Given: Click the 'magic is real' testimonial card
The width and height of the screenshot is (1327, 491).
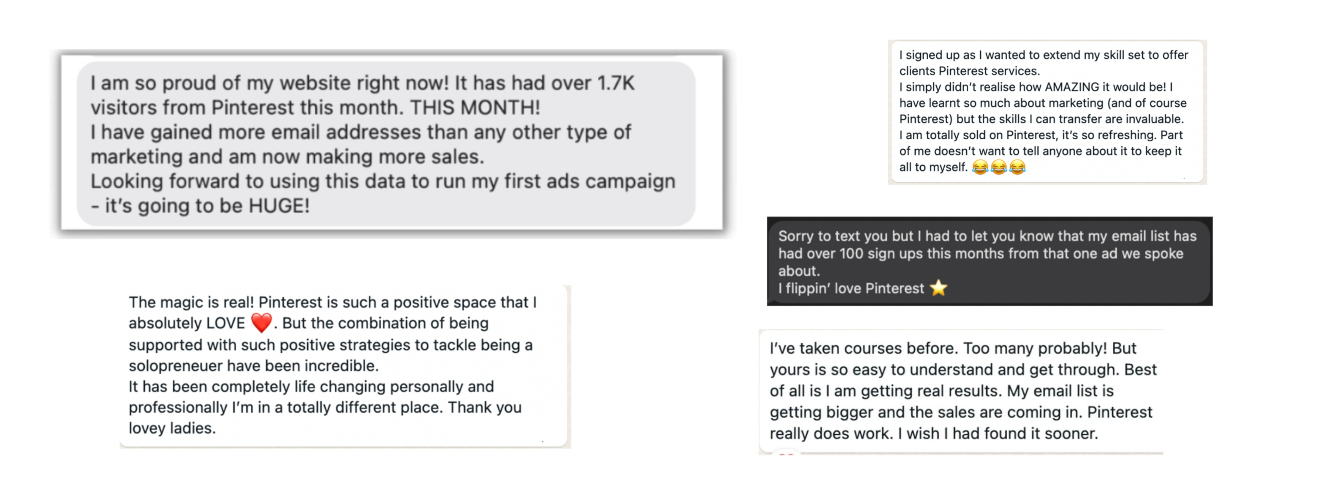Looking at the screenshot, I should click(x=345, y=366).
